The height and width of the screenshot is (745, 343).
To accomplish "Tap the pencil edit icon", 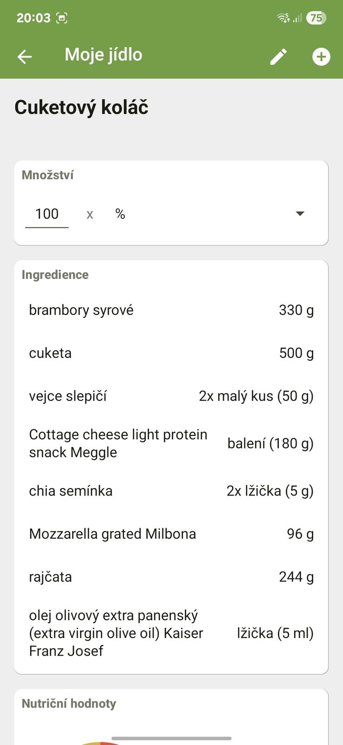I will point(278,57).
